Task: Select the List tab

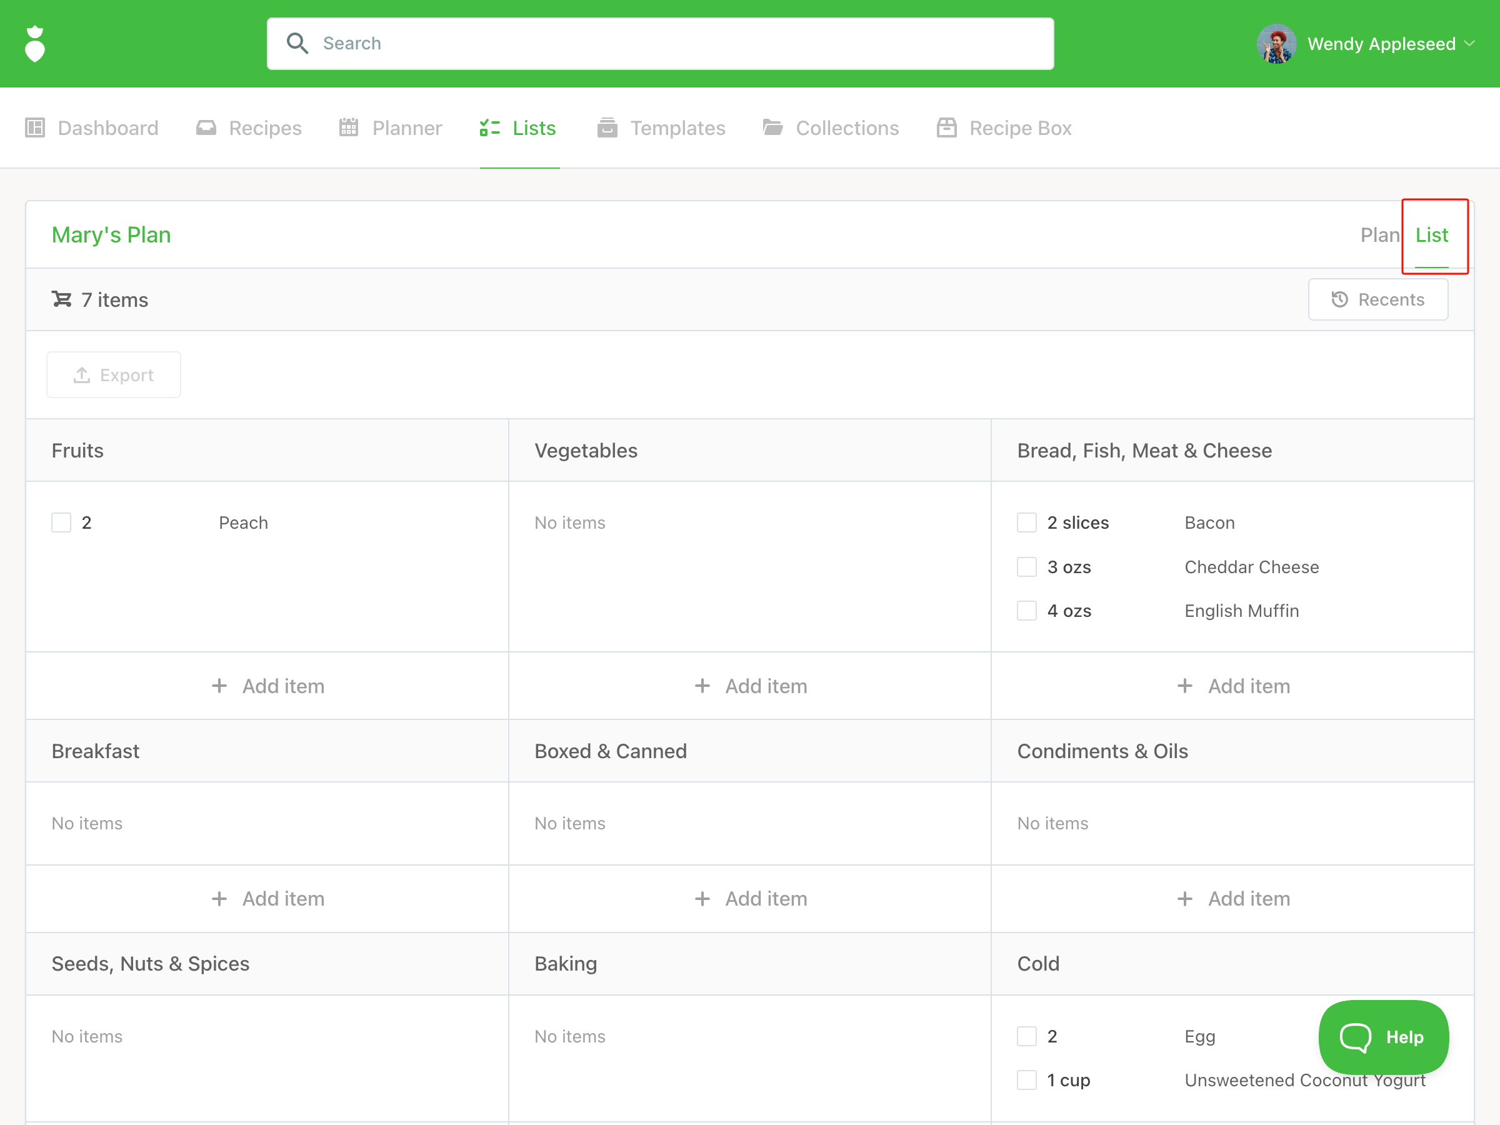Action: coord(1431,234)
